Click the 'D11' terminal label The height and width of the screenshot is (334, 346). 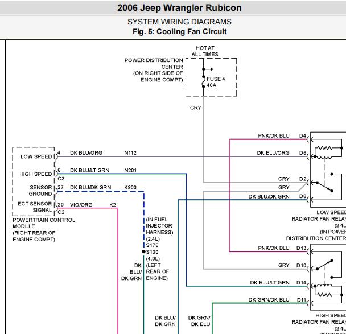(x=301, y=300)
